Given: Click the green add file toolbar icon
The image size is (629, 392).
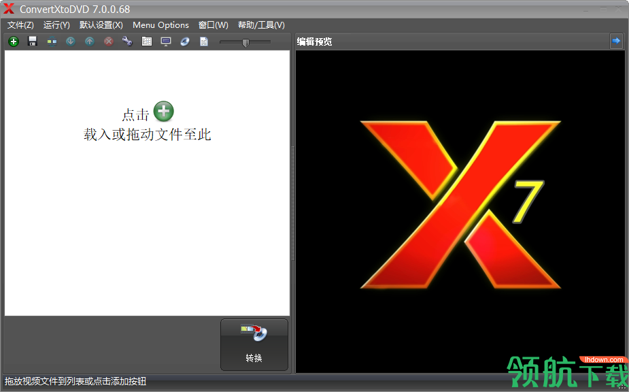Looking at the screenshot, I should pos(14,42).
